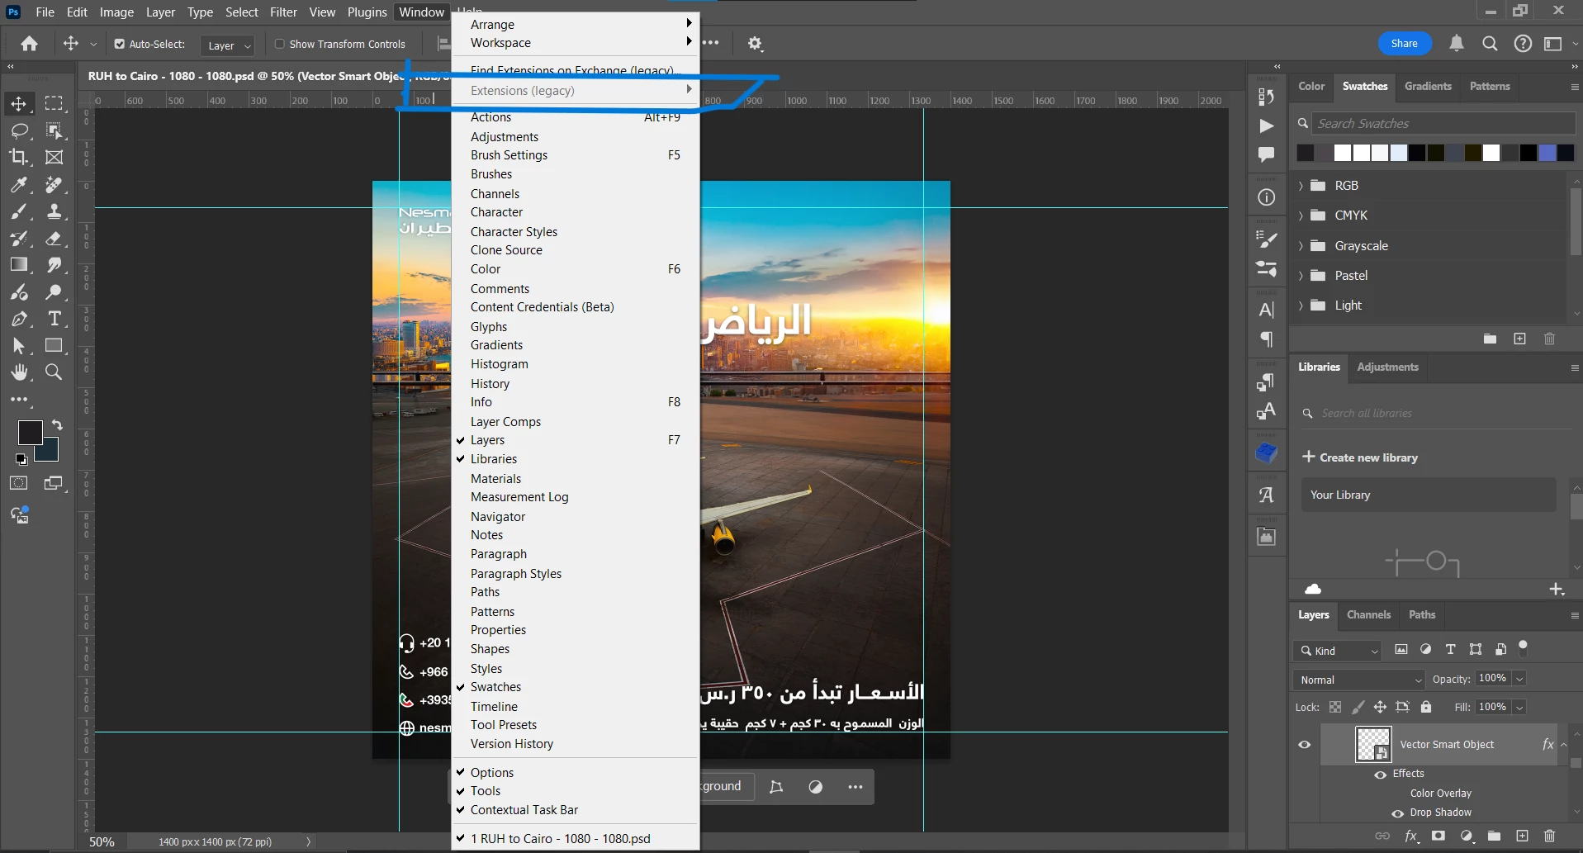The width and height of the screenshot is (1583, 853).
Task: Switch to the Channels tab
Action: tap(1368, 615)
